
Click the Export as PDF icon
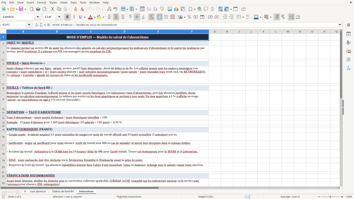(x=31, y=9)
